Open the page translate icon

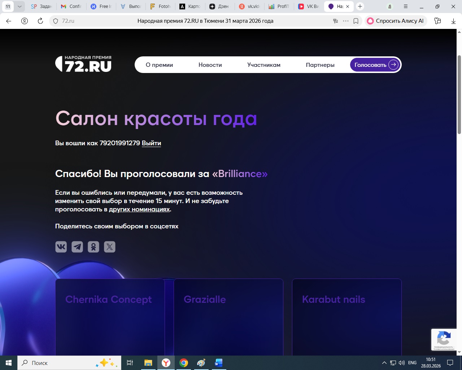335,21
